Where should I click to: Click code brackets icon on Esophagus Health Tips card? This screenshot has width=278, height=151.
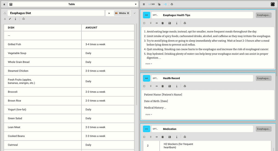point(157,23)
